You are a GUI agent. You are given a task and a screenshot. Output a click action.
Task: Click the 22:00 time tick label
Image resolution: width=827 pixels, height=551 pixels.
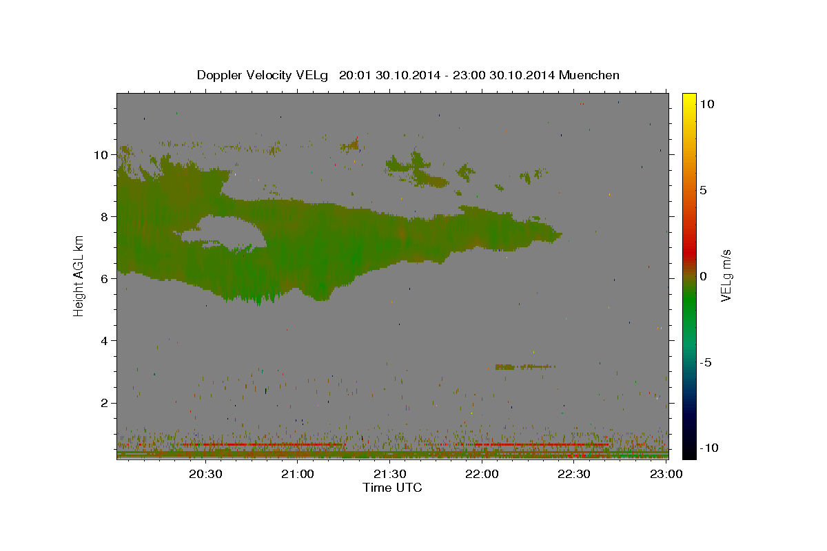click(x=482, y=474)
